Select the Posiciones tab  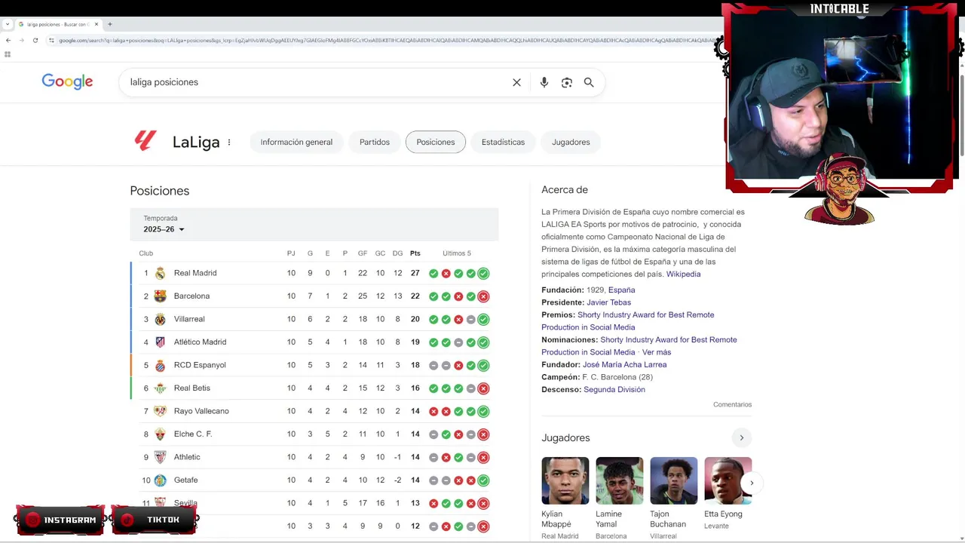[436, 142]
